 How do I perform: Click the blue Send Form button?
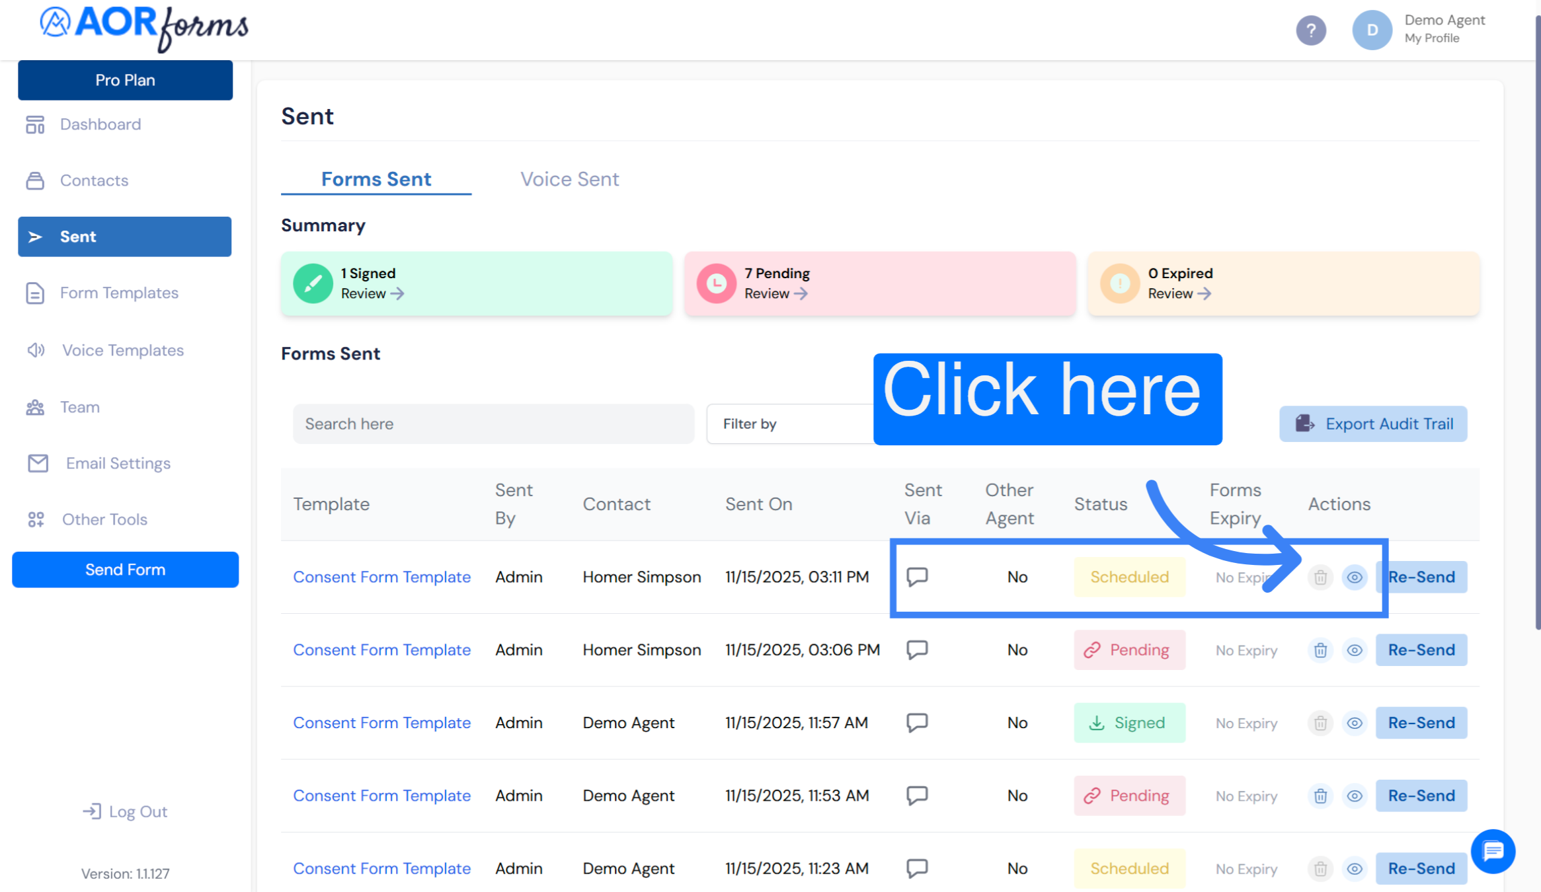click(x=125, y=570)
